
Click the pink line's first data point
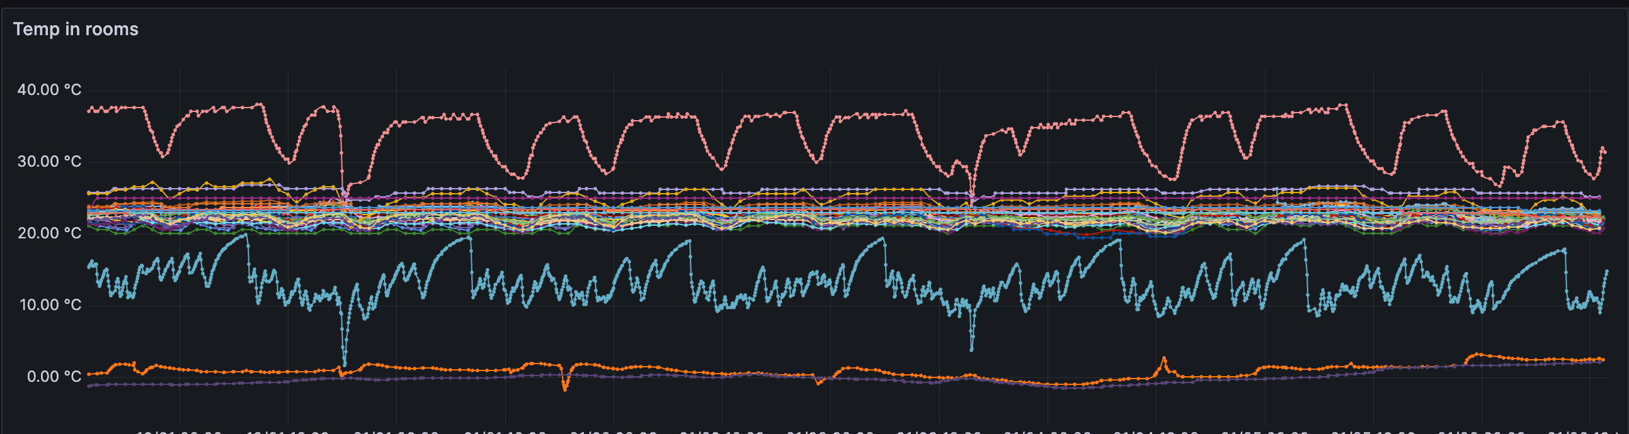coord(89,110)
